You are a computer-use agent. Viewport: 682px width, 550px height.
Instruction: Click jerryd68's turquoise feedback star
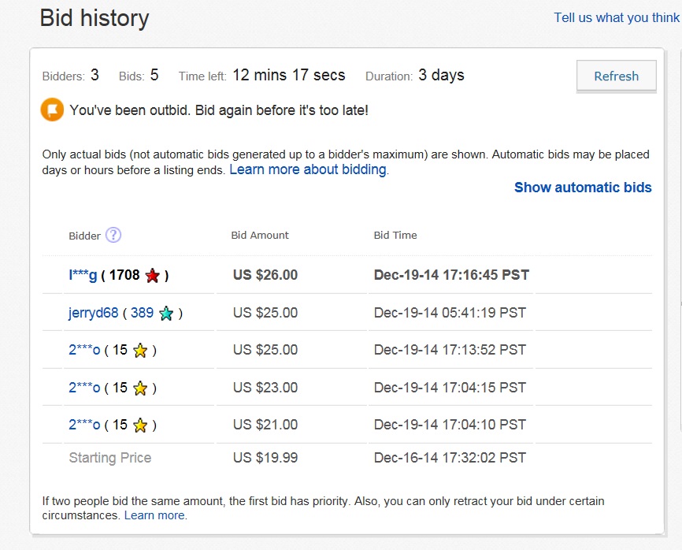click(166, 314)
